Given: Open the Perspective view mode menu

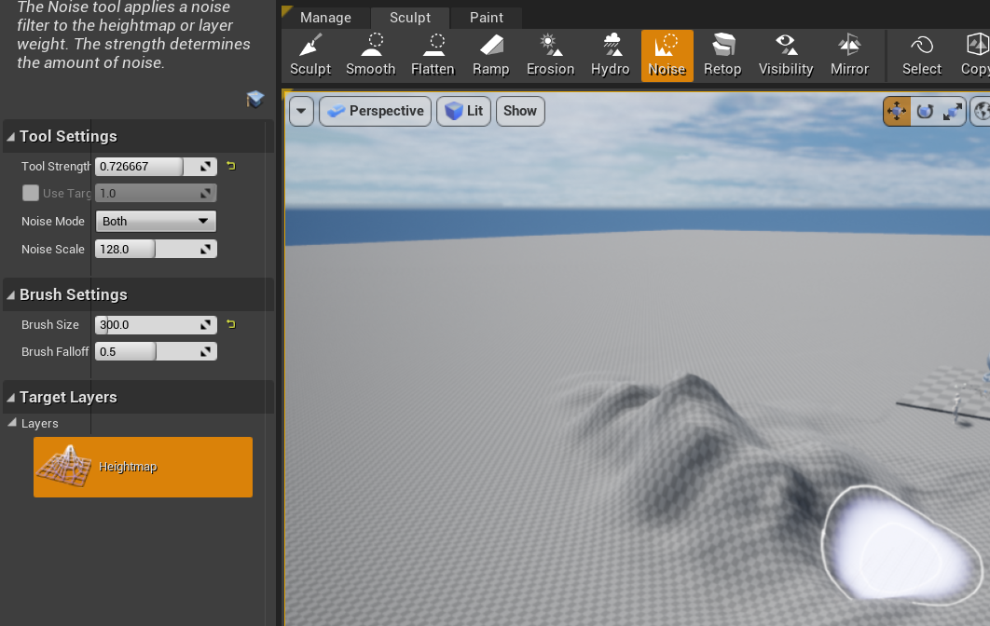Looking at the screenshot, I should click(375, 111).
